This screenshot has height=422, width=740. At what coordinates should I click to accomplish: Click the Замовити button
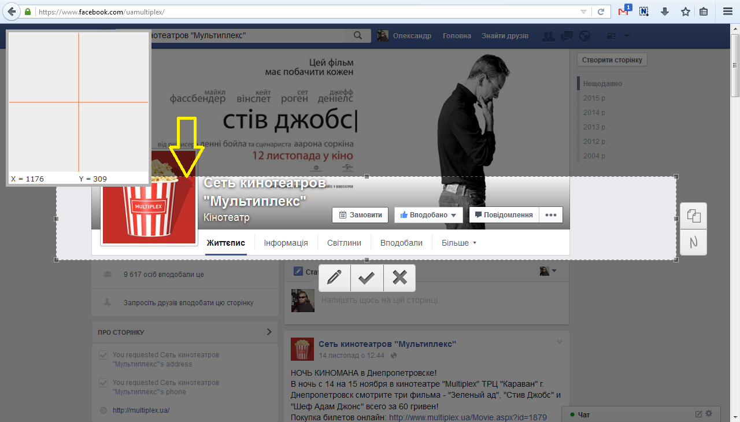[360, 215]
